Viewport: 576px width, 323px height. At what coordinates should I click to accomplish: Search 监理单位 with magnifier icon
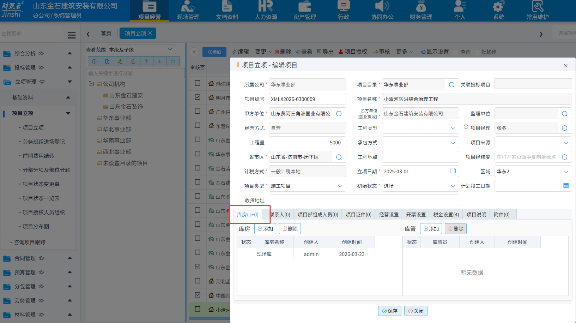[564, 114]
